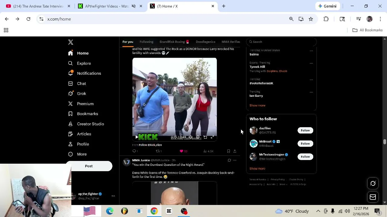Expand the video to fullscreen
This screenshot has width=387, height=217.
coord(212,137)
